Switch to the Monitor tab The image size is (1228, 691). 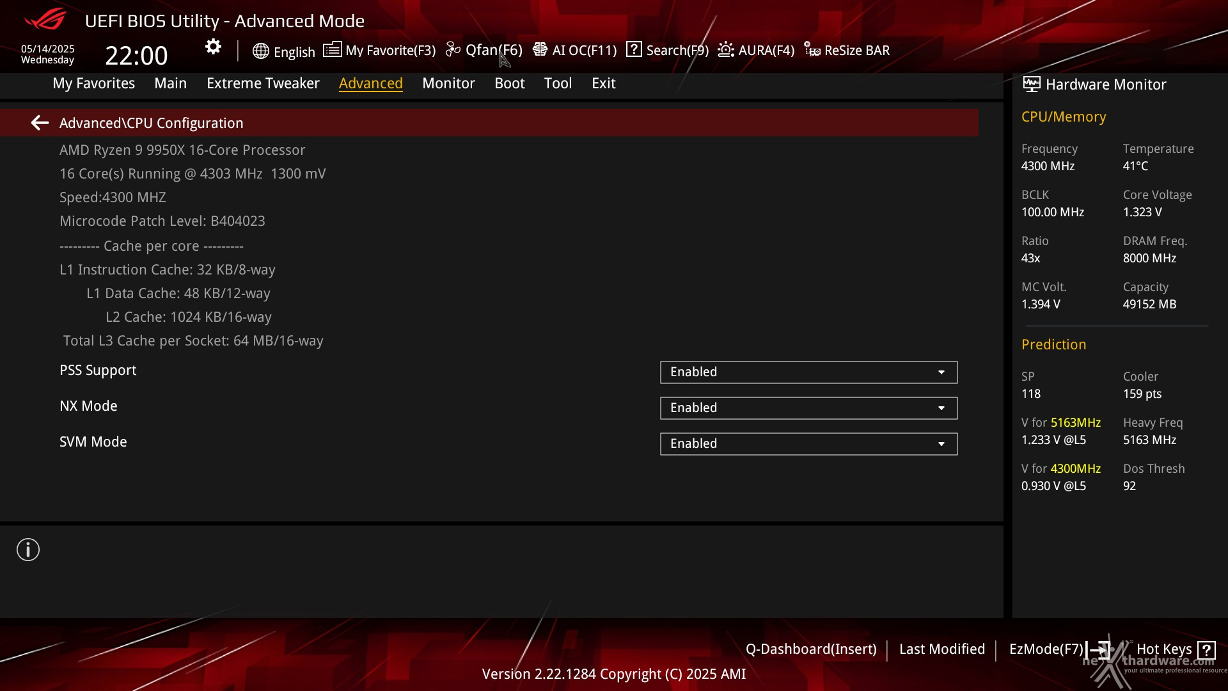click(x=448, y=83)
